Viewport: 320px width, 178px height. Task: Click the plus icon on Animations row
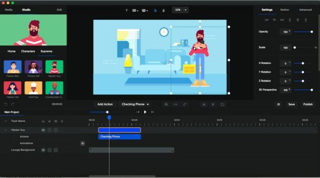[82, 143]
